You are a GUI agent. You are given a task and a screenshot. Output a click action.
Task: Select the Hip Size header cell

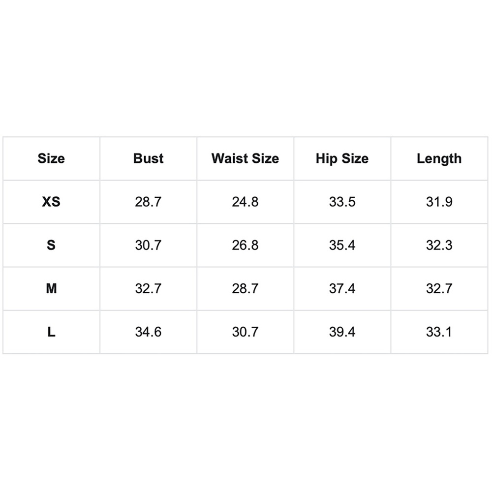point(342,158)
